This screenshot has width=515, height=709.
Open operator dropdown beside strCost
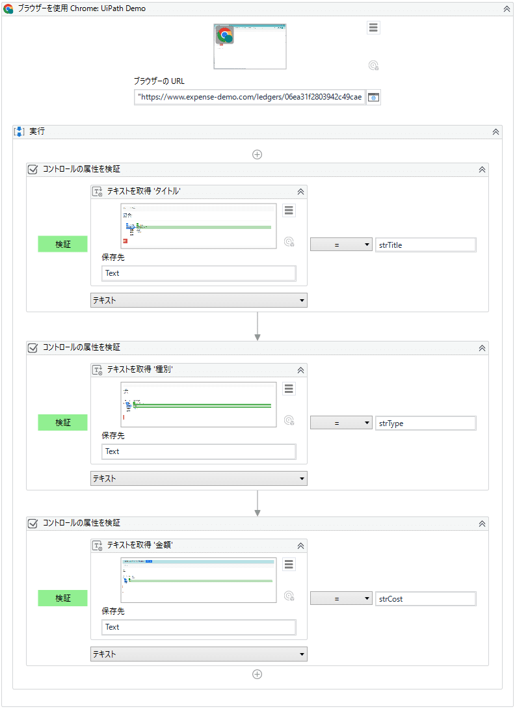click(341, 598)
